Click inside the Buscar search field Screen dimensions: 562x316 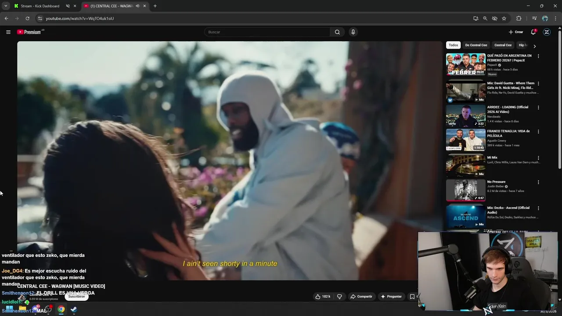[267, 32]
